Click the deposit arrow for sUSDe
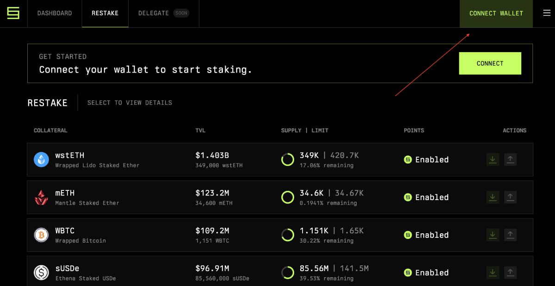555x286 pixels. point(493,273)
